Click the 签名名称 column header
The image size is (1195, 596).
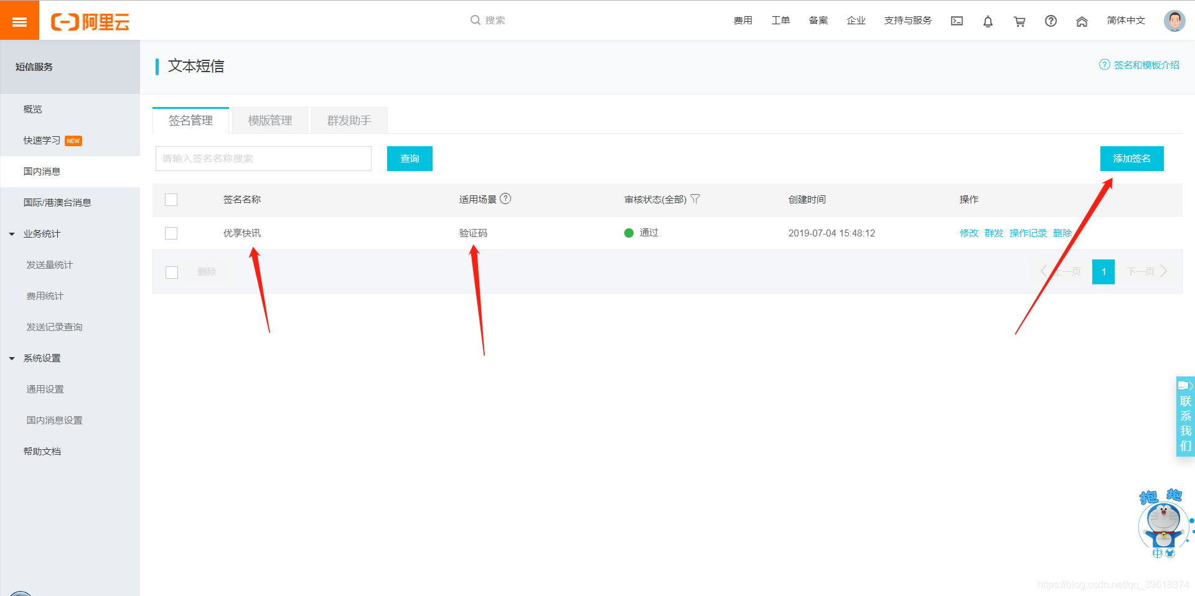242,200
